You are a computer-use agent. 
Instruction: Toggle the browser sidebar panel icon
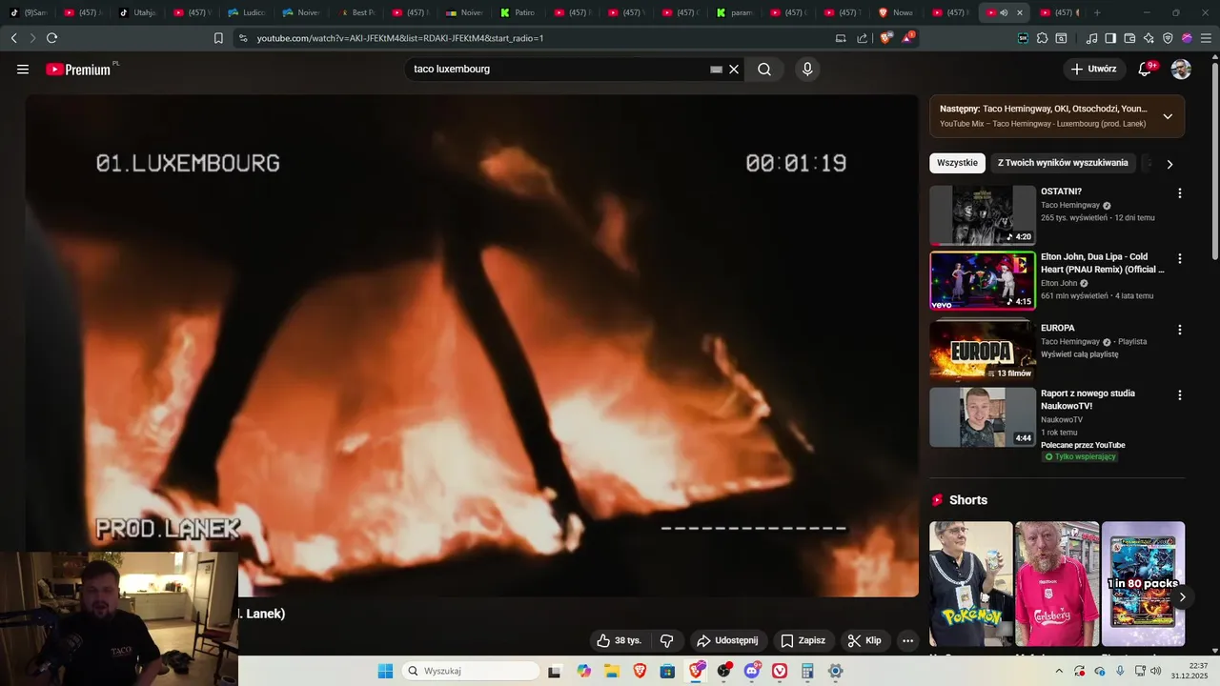1110,38
